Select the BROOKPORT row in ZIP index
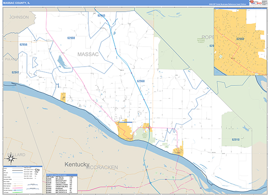Screen dimensions: 269x195 (62, 181)
